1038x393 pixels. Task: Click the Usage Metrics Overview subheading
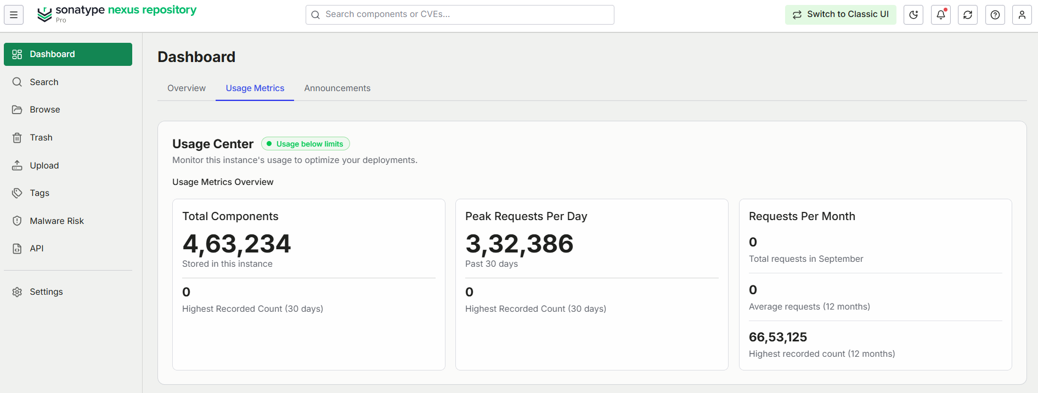coord(223,182)
